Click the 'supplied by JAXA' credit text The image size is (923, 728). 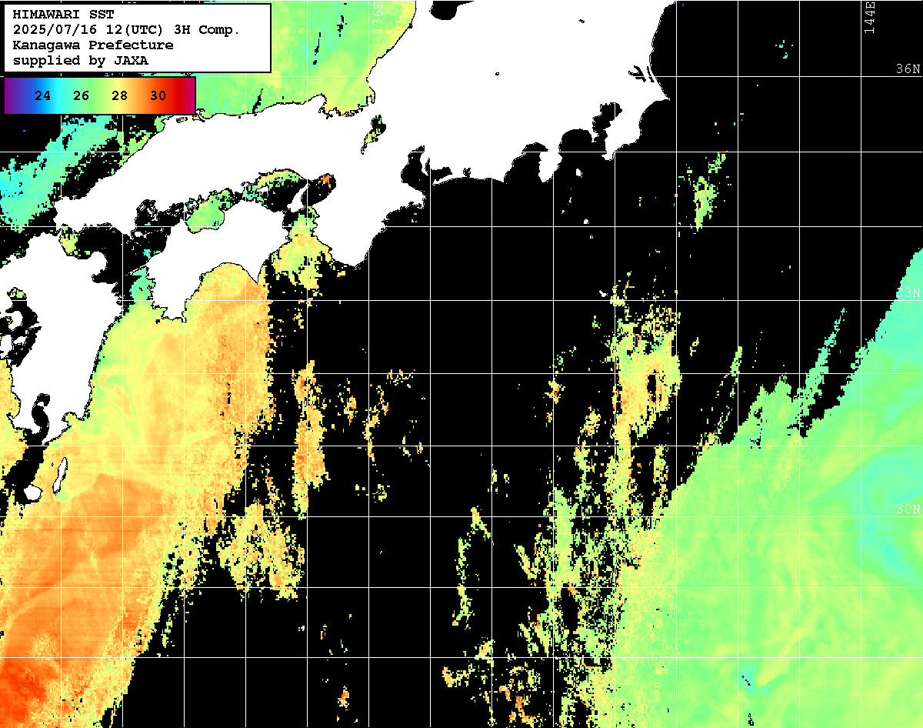tap(81, 60)
